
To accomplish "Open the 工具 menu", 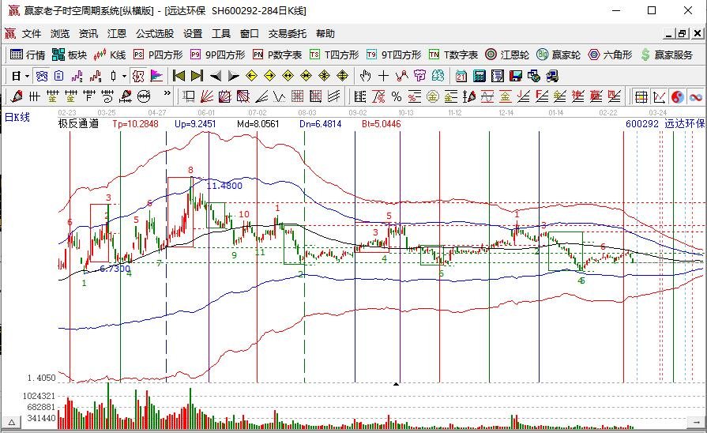I will pos(221,34).
